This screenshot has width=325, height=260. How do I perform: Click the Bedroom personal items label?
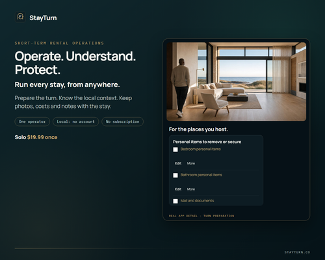201,149
